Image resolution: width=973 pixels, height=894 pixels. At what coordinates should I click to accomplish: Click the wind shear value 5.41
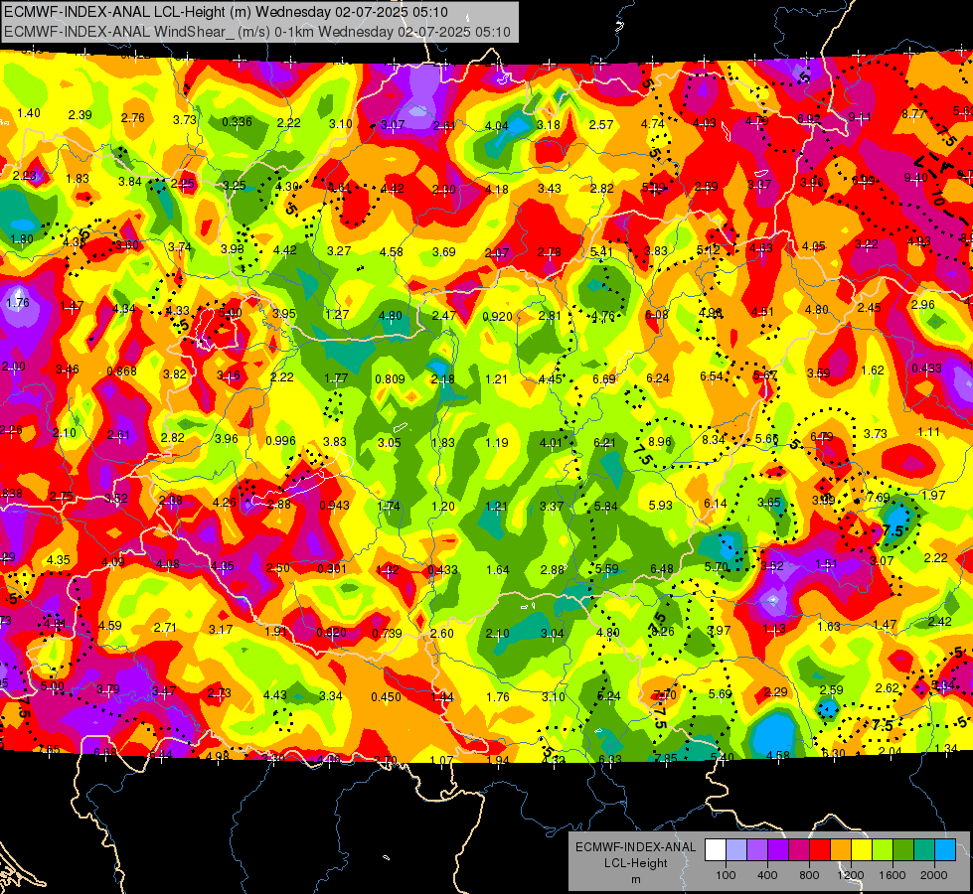pos(601,252)
